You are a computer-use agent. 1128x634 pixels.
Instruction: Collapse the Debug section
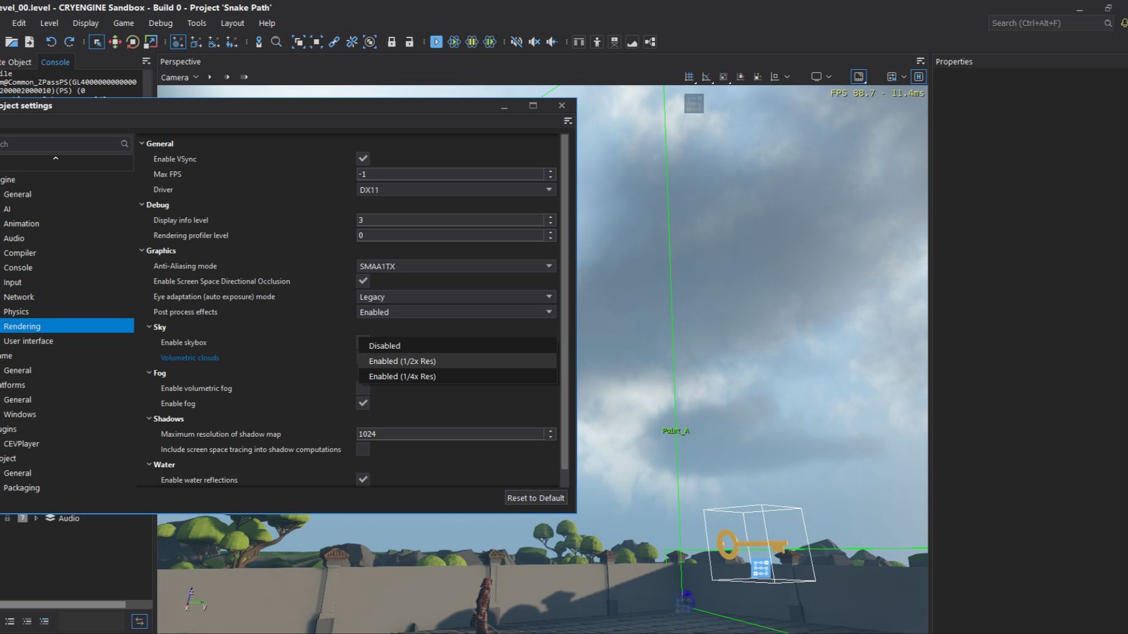(x=142, y=204)
